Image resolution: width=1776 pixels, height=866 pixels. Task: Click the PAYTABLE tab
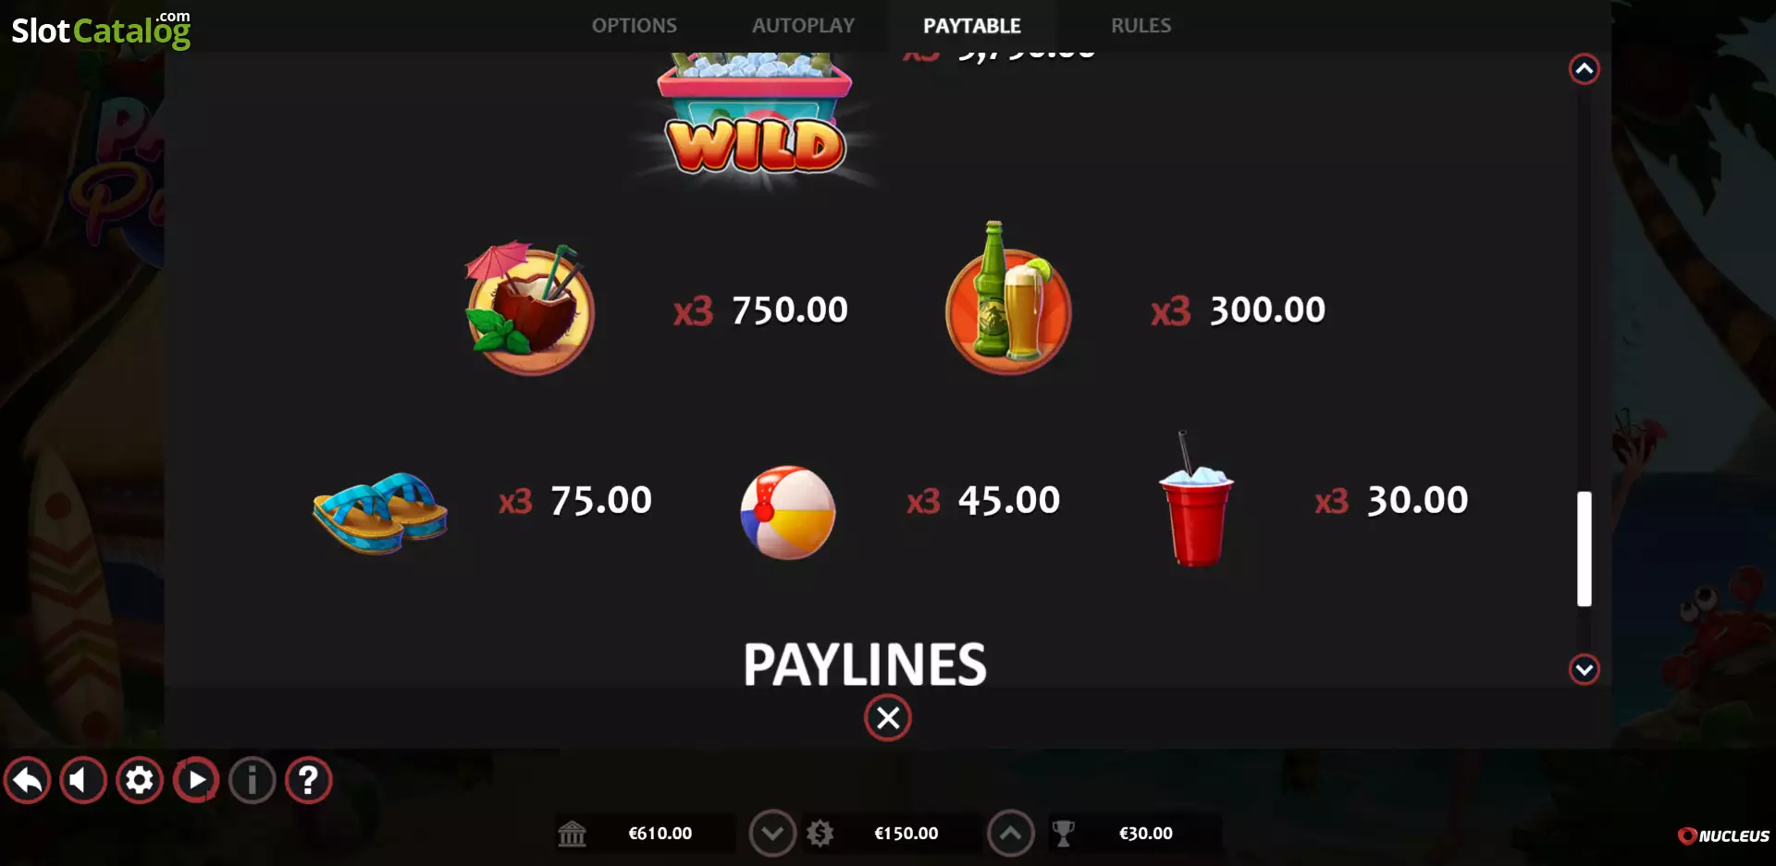point(972,26)
